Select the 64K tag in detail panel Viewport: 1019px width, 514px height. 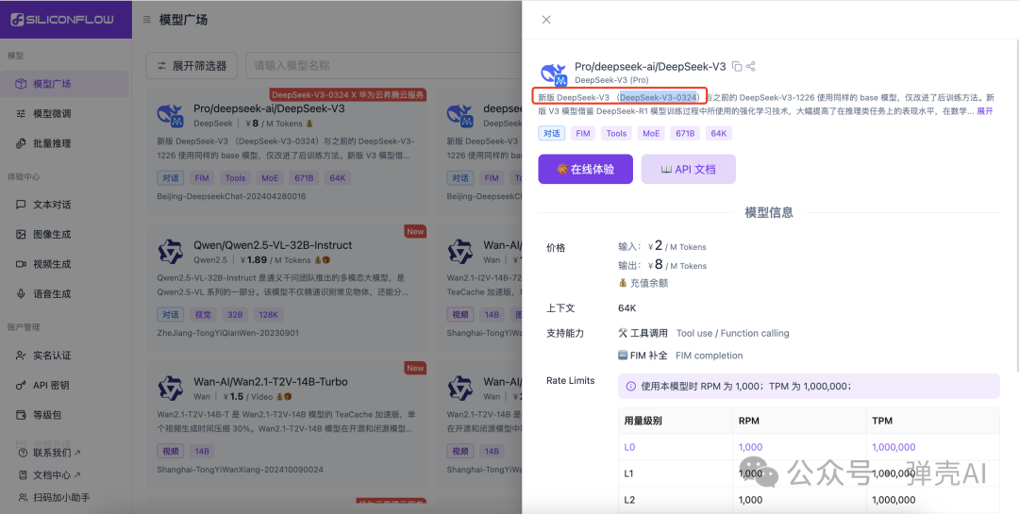[x=719, y=133]
